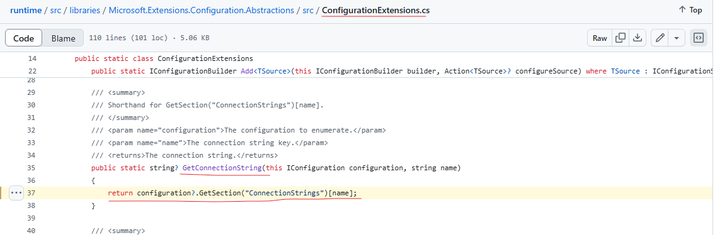Click the sticky ConfigurationExtensions class header line
The width and height of the screenshot is (715, 235).
coord(164,58)
